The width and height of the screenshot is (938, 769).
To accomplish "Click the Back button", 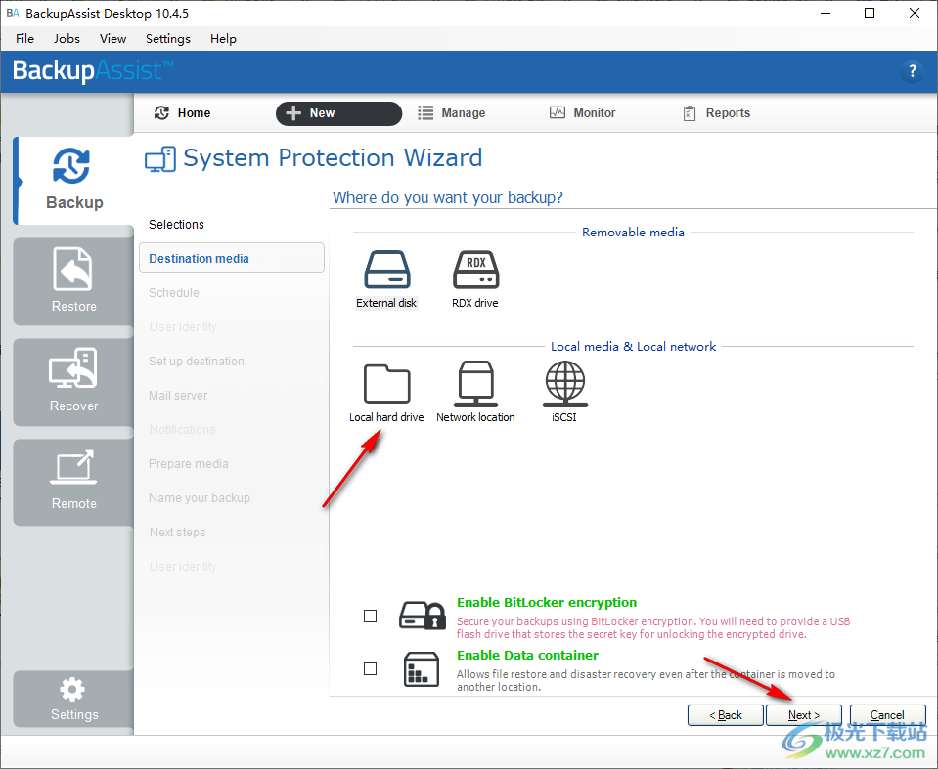I will [x=726, y=715].
